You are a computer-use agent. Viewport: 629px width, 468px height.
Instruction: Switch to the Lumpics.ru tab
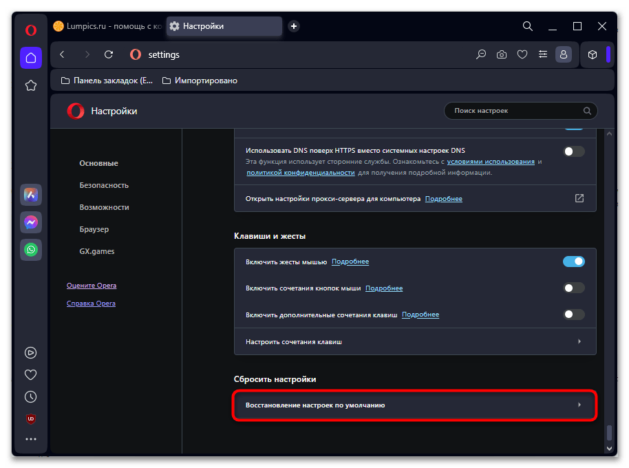[107, 26]
